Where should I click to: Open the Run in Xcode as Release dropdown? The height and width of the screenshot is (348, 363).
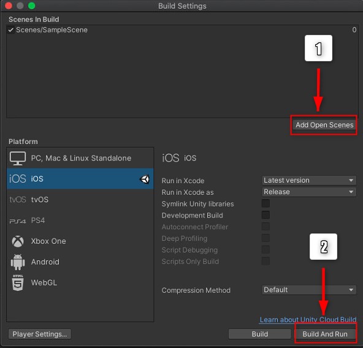(309, 192)
